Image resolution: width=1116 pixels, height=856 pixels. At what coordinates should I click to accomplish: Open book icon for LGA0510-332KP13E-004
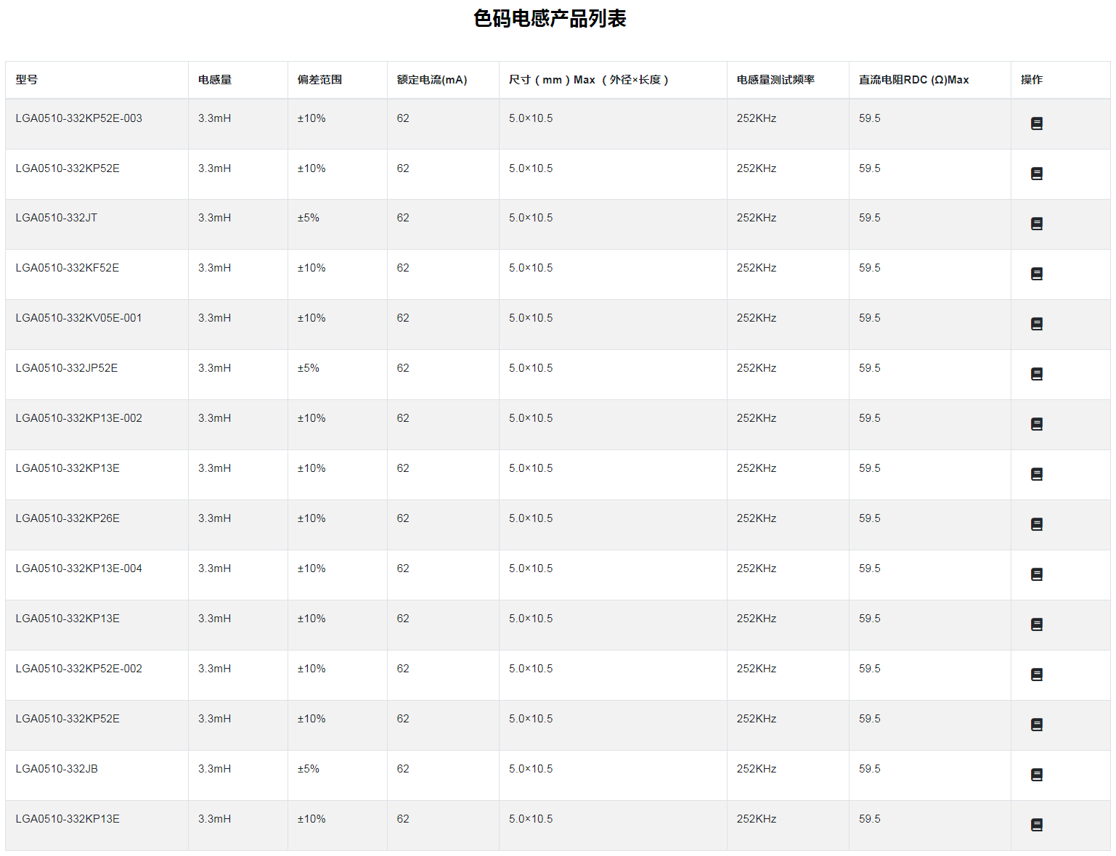(x=1036, y=574)
